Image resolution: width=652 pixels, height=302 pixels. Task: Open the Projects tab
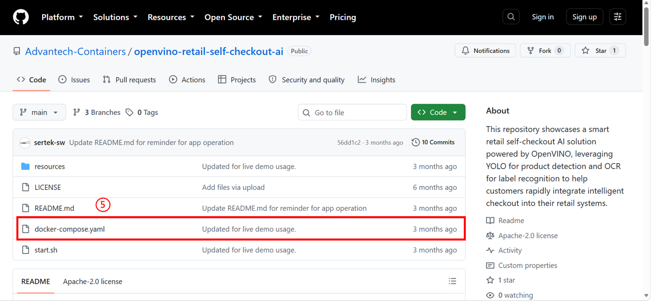click(x=236, y=80)
